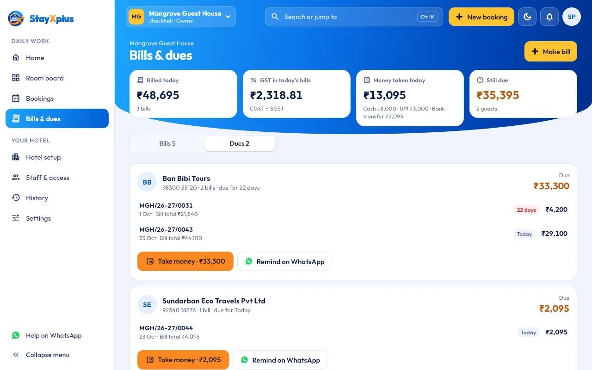Click the ₹4,200 bill due amount
The width and height of the screenshot is (592, 370).
pos(556,210)
